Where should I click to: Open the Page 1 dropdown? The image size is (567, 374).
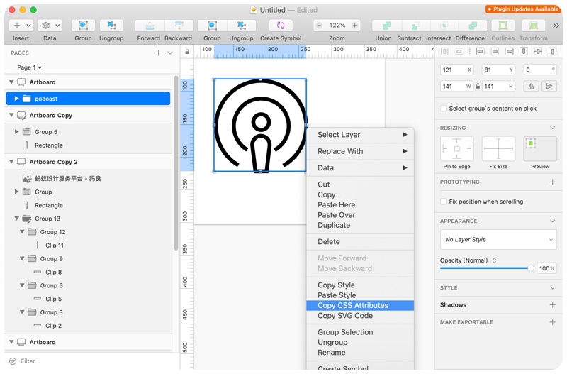click(x=29, y=67)
